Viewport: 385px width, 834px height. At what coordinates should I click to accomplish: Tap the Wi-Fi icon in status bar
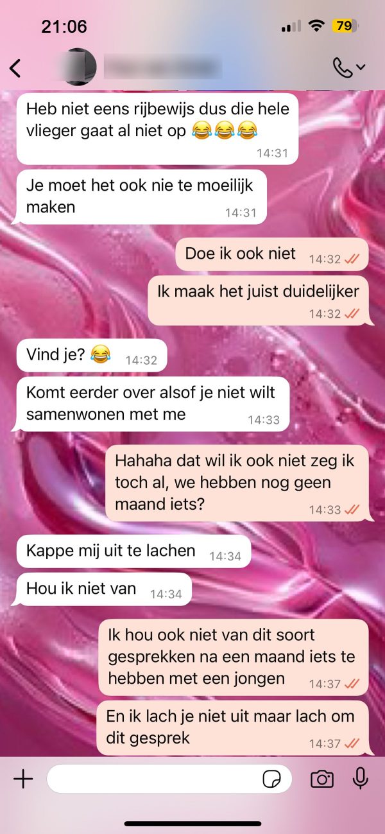tap(316, 26)
